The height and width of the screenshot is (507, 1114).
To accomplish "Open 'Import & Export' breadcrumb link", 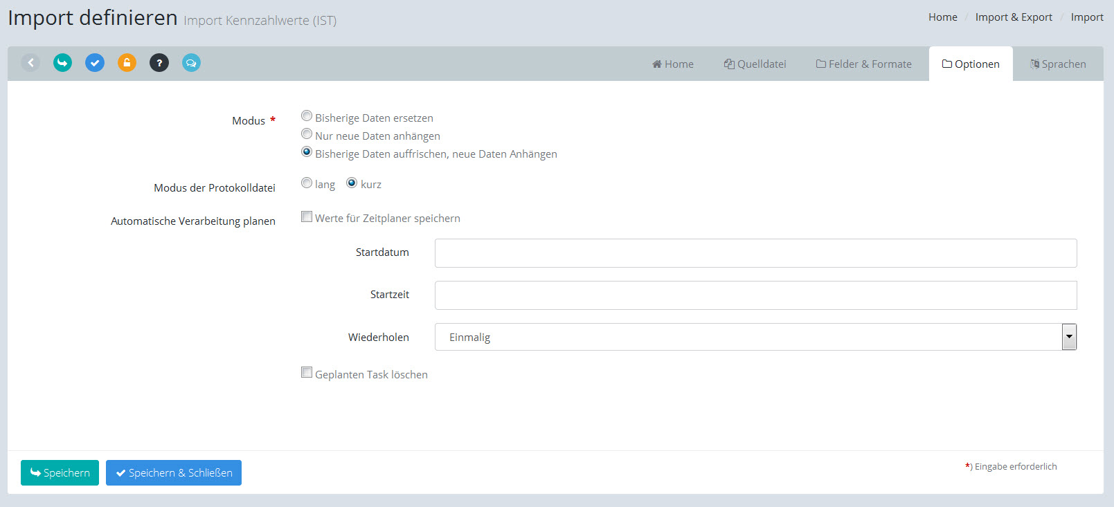I will 1013,17.
